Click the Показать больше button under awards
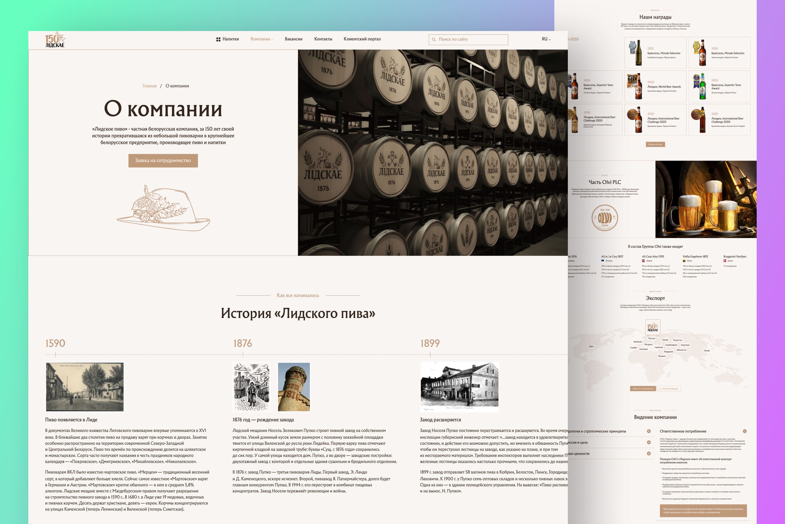Viewport: 785px width, 524px height. pos(655,144)
